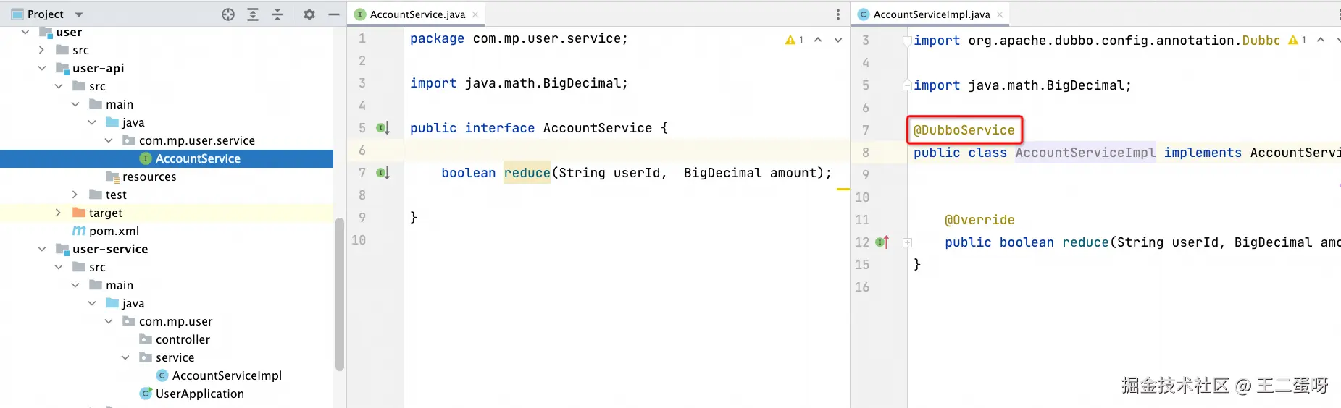Select UserApplication class in the tree
Image resolution: width=1341 pixels, height=408 pixels.
[199, 394]
